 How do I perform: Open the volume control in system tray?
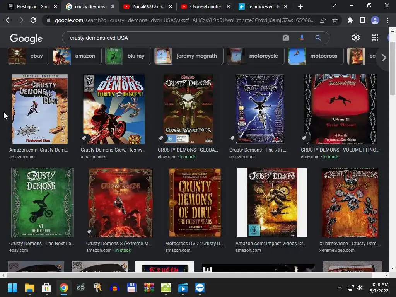[360, 288]
